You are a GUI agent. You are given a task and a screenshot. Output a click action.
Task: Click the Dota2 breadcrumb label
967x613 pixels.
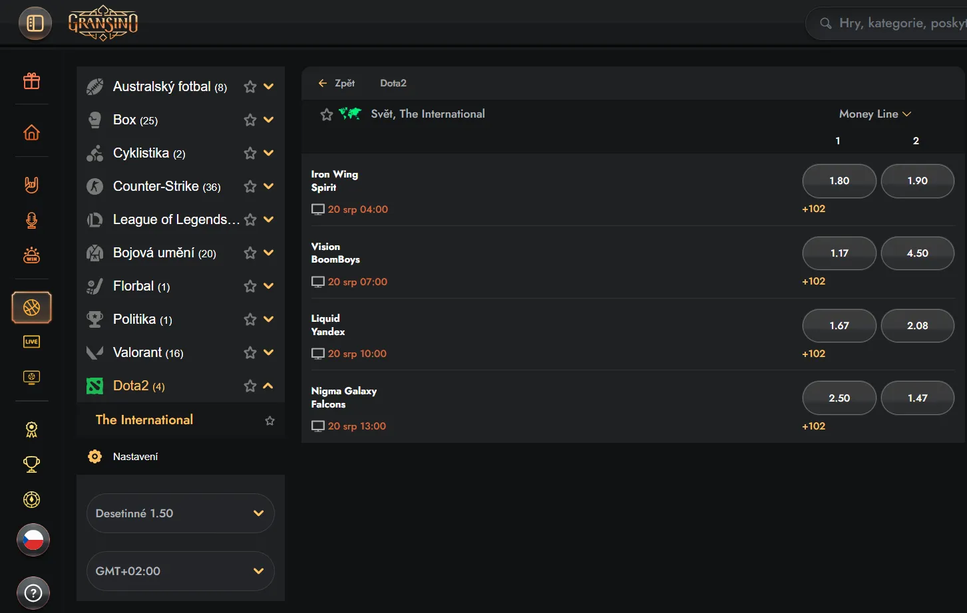pyautogui.click(x=393, y=83)
